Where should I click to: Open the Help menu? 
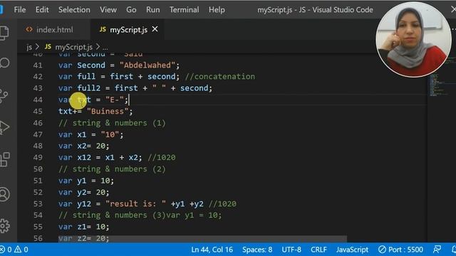pyautogui.click(x=217, y=9)
